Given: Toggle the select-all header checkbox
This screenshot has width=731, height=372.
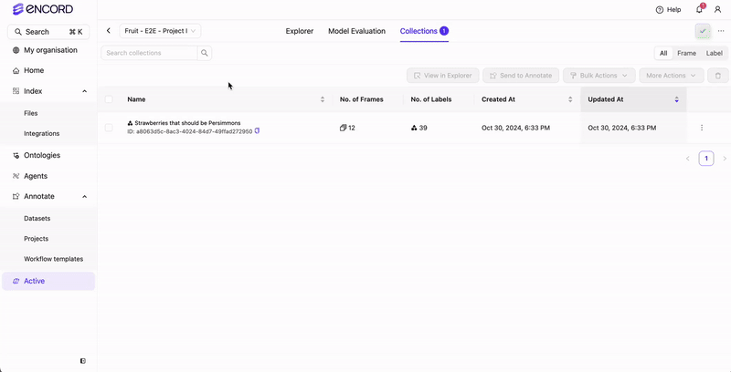Looking at the screenshot, I should [x=109, y=99].
